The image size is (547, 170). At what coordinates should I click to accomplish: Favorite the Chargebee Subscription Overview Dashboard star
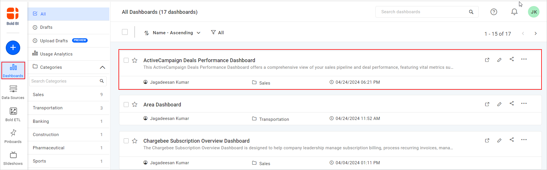[x=135, y=141]
